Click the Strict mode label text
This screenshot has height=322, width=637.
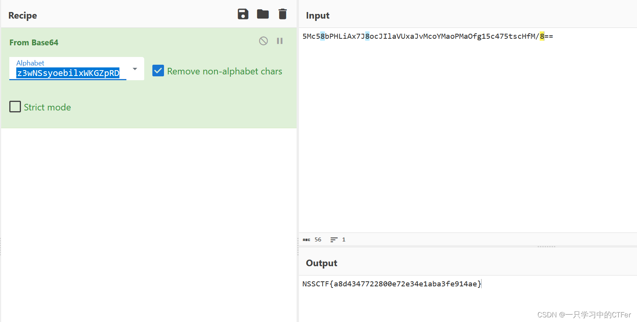coord(47,107)
